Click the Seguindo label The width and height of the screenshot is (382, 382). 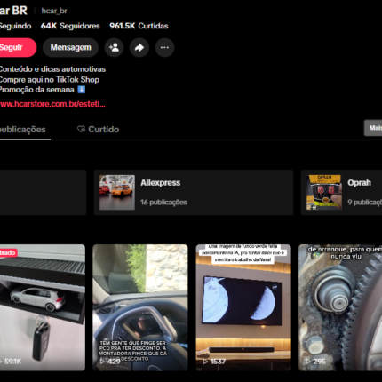tap(15, 26)
